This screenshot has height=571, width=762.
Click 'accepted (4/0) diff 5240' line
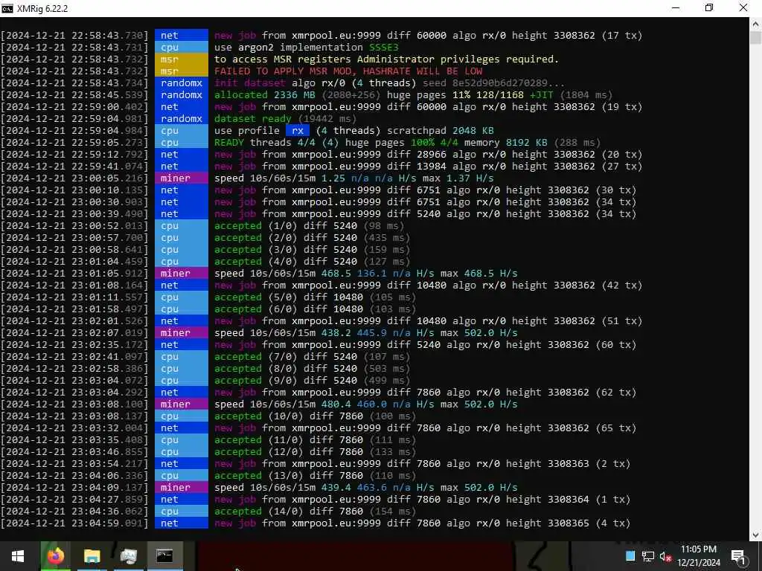coord(312,261)
